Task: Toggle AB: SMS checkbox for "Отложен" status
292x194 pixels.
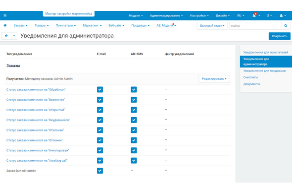Action: pyautogui.click(x=134, y=140)
